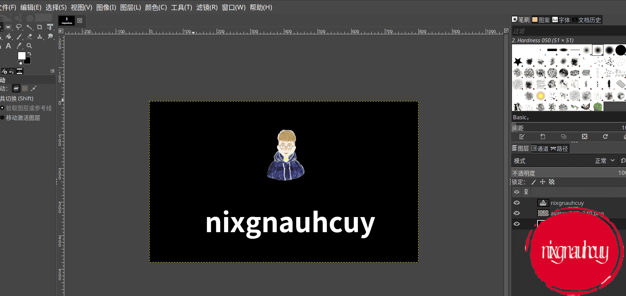Activate the Paintbrush tool

coord(20,36)
